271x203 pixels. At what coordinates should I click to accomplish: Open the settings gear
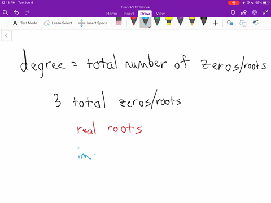(x=255, y=12)
